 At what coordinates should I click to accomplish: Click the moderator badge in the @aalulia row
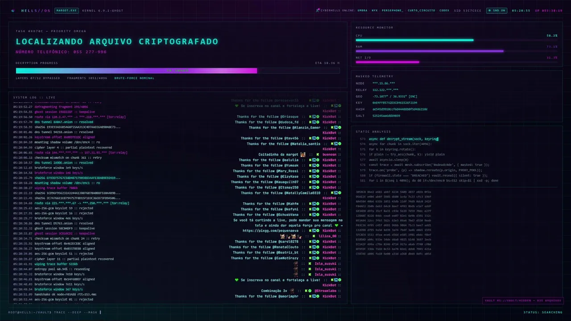pyautogui.click(x=314, y=160)
